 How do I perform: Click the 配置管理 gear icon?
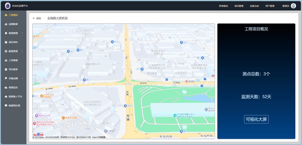click(6, 51)
